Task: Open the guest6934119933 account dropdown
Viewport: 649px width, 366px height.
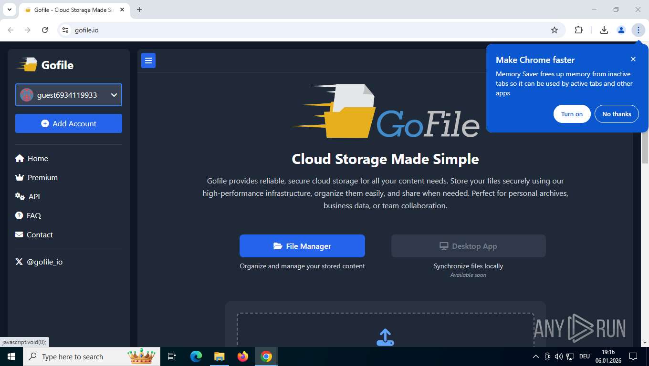Action: tap(69, 95)
